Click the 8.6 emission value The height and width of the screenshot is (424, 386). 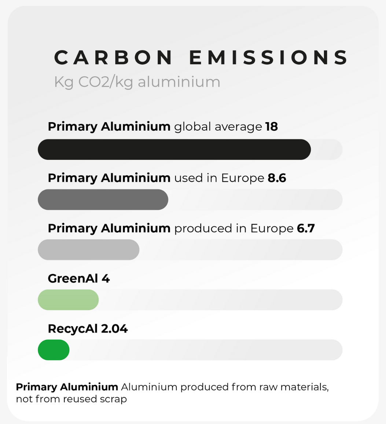pyautogui.click(x=277, y=178)
